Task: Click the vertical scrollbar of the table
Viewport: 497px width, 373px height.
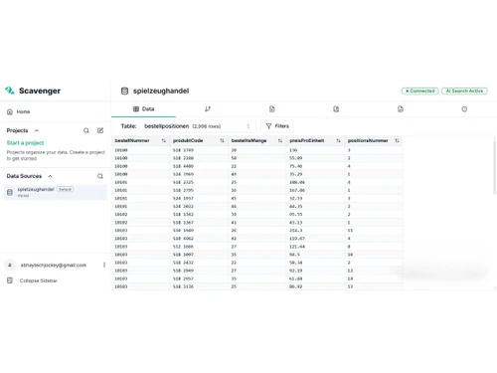Action: click(x=494, y=167)
